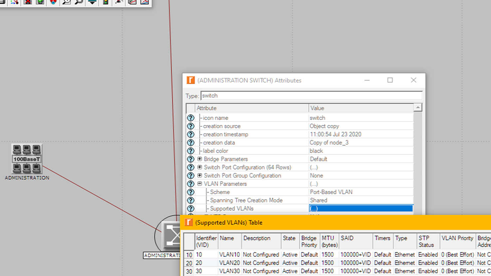Click the help icon for Switch Port Configuration

pos(190,167)
